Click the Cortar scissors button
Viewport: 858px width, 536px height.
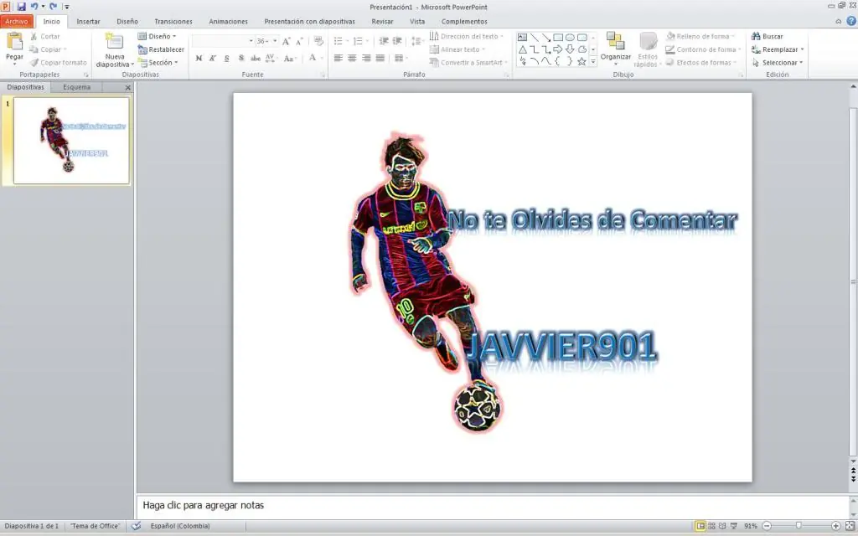point(45,36)
